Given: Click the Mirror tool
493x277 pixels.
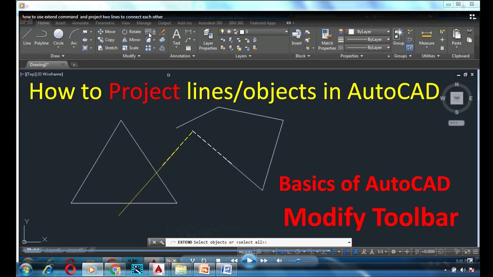Looking at the screenshot, I should click(131, 40).
